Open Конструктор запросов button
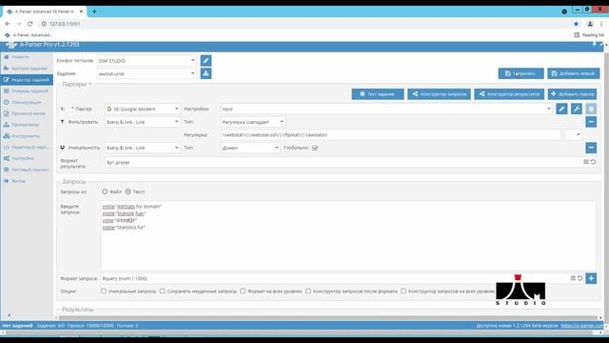This screenshot has height=343, width=609. click(439, 93)
